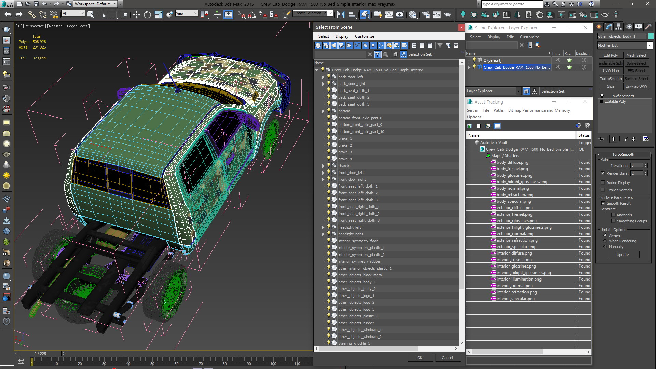Click the Edit Poly modifier button

[x=611, y=55]
